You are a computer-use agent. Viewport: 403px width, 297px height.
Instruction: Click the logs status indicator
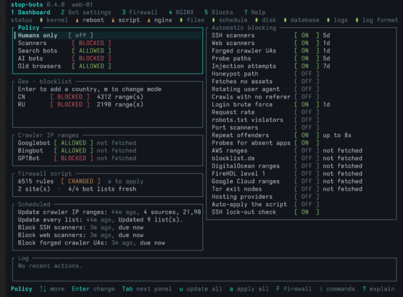click(x=337, y=20)
